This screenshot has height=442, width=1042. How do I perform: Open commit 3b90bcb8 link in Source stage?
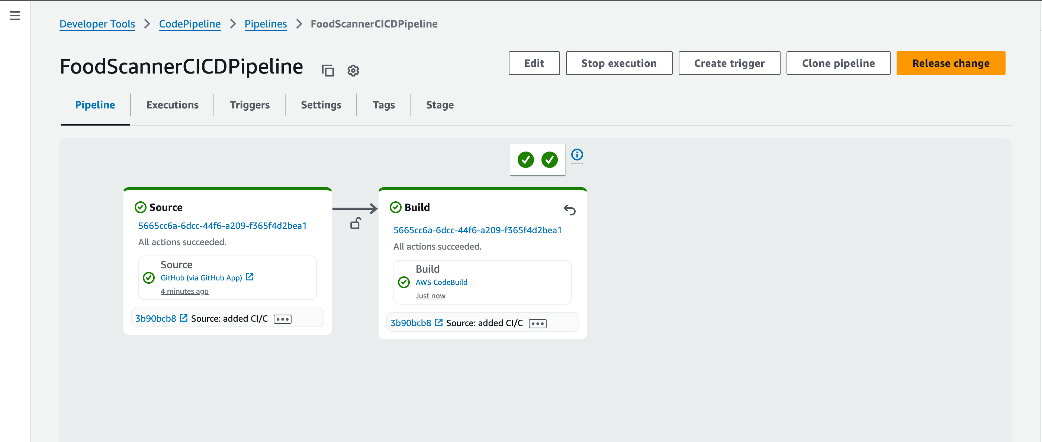pos(156,319)
